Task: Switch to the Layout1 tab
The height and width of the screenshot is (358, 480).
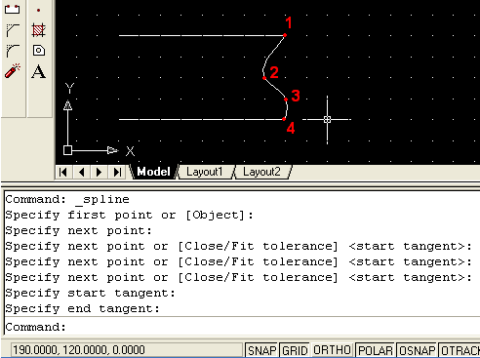Action: point(205,172)
